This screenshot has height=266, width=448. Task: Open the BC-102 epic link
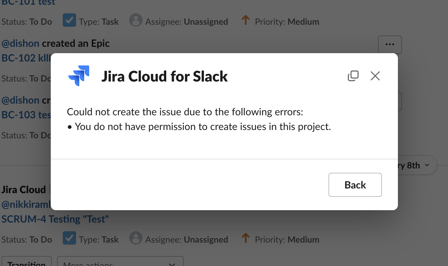tap(20, 58)
